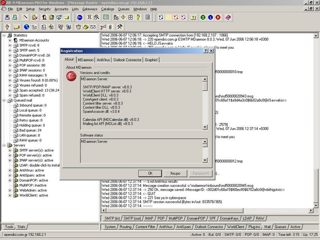Confirm with the OK button
The height and width of the screenshot is (240, 320).
(x=150, y=173)
